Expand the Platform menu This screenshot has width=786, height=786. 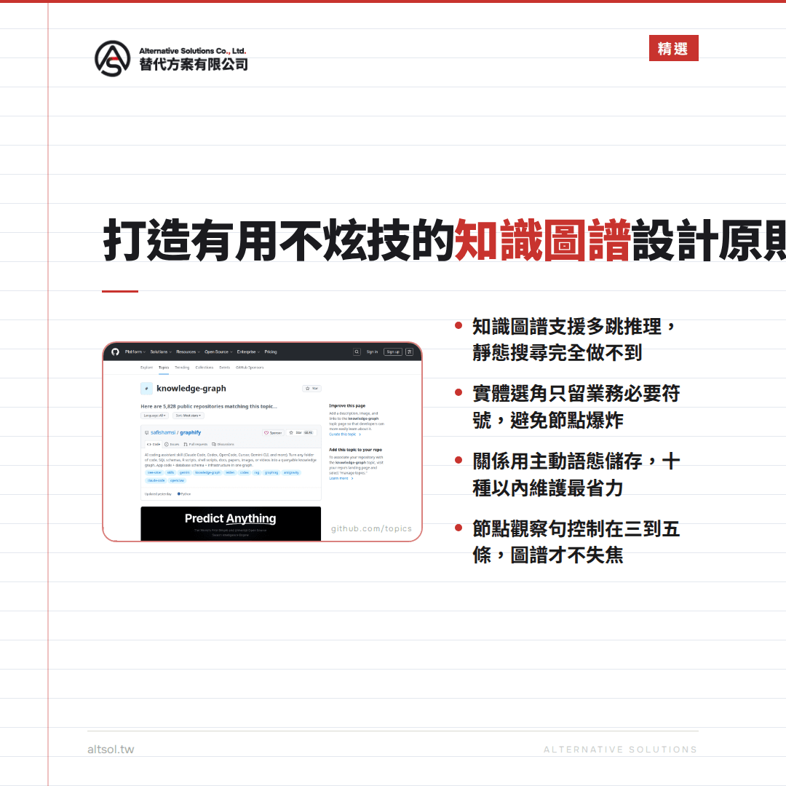135,352
